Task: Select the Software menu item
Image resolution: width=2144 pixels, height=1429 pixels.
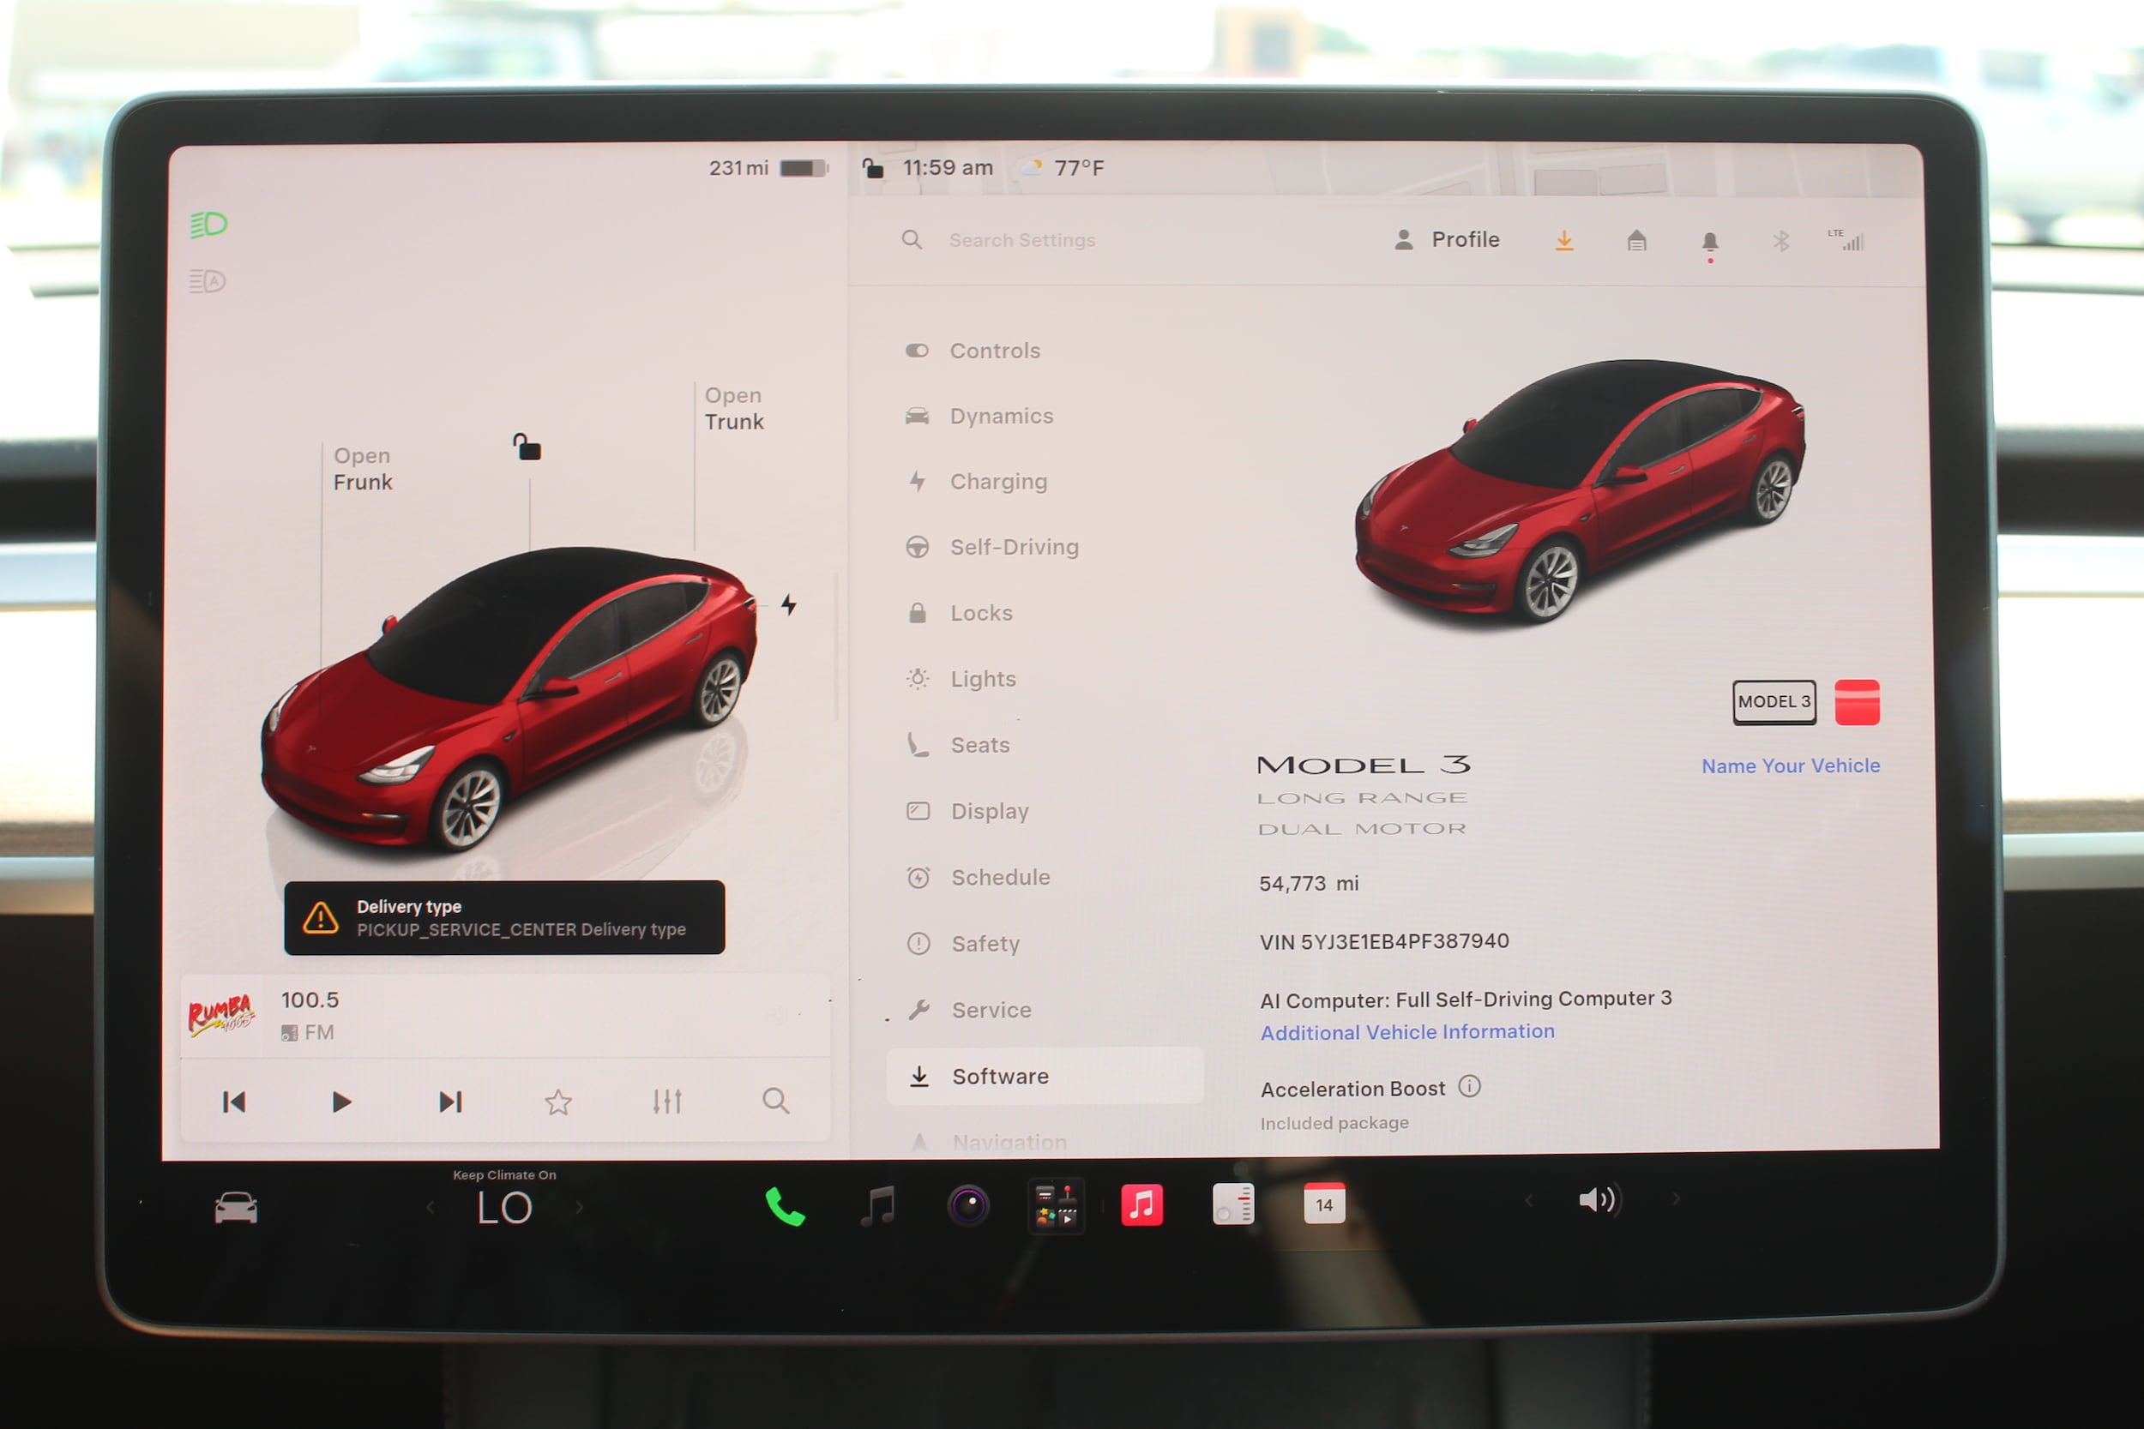Action: pyautogui.click(x=1045, y=1077)
